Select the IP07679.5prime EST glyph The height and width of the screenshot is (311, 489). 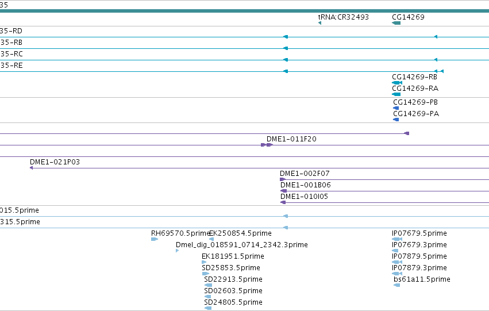pyautogui.click(x=397, y=239)
